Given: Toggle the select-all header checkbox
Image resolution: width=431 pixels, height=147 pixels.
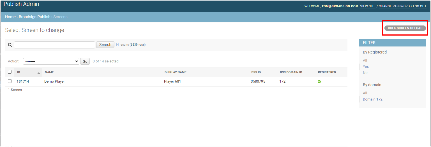Looking at the screenshot, I should 10,72.
